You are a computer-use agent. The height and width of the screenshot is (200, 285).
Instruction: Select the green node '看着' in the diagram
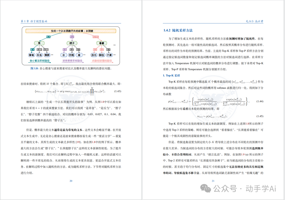[102, 43]
